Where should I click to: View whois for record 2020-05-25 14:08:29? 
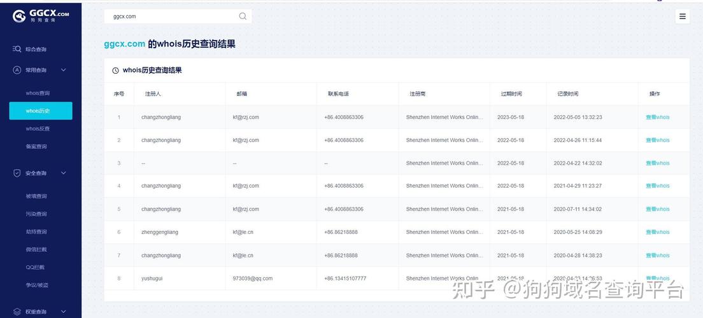tap(657, 232)
